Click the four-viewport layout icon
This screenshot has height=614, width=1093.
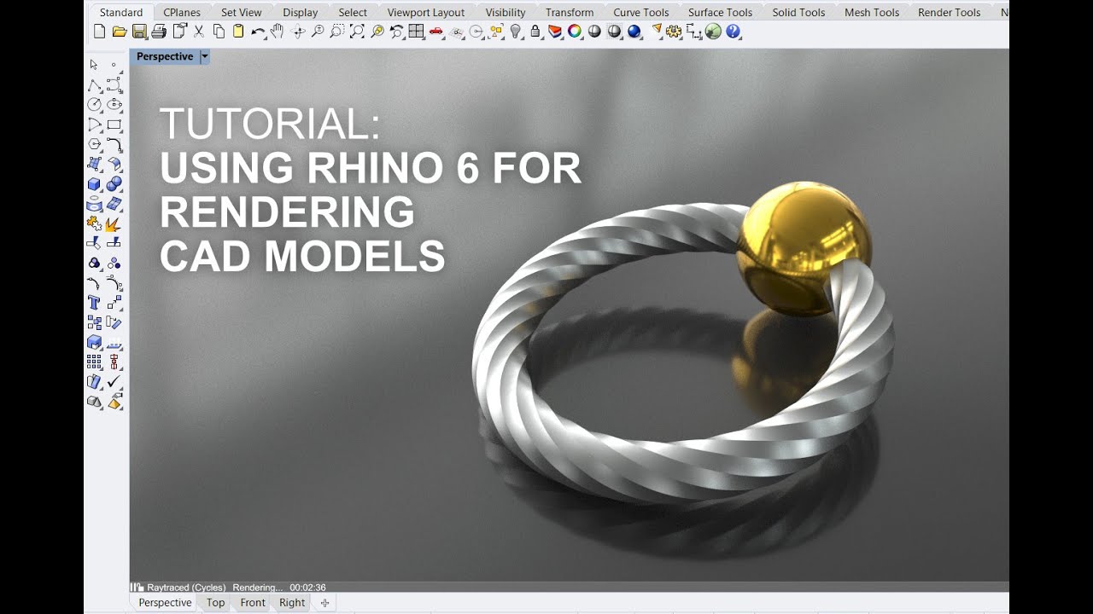(x=416, y=32)
